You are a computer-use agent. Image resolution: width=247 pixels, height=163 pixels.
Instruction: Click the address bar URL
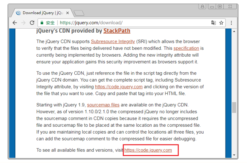pyautogui.click(x=91, y=23)
